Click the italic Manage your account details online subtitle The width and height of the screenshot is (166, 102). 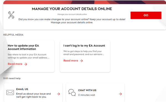[x=72, y=14]
